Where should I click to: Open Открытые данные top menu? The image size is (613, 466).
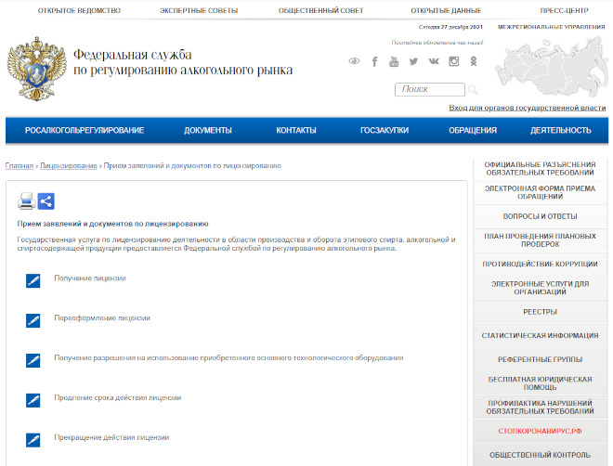point(446,10)
